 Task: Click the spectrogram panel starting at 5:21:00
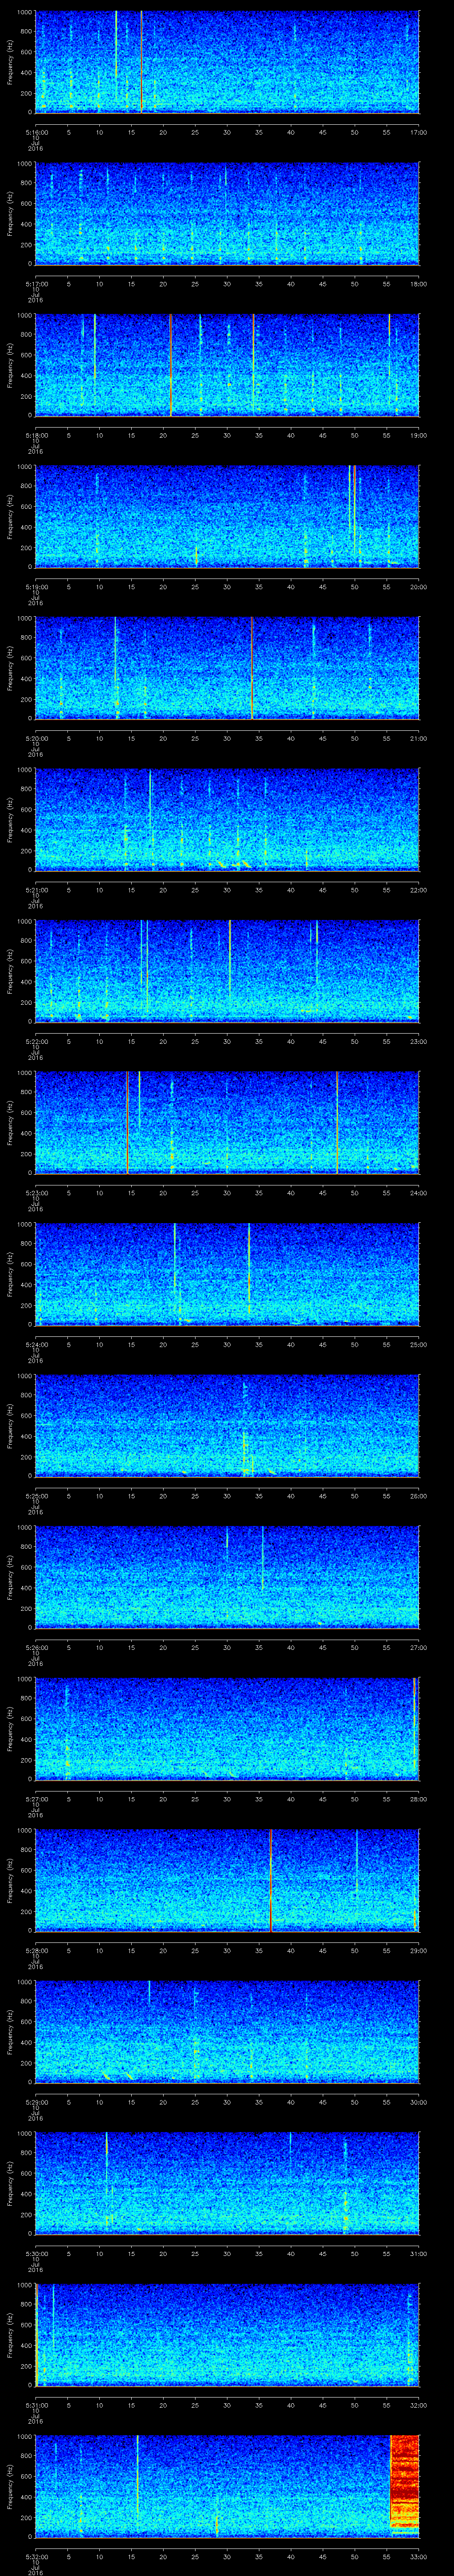(227, 819)
